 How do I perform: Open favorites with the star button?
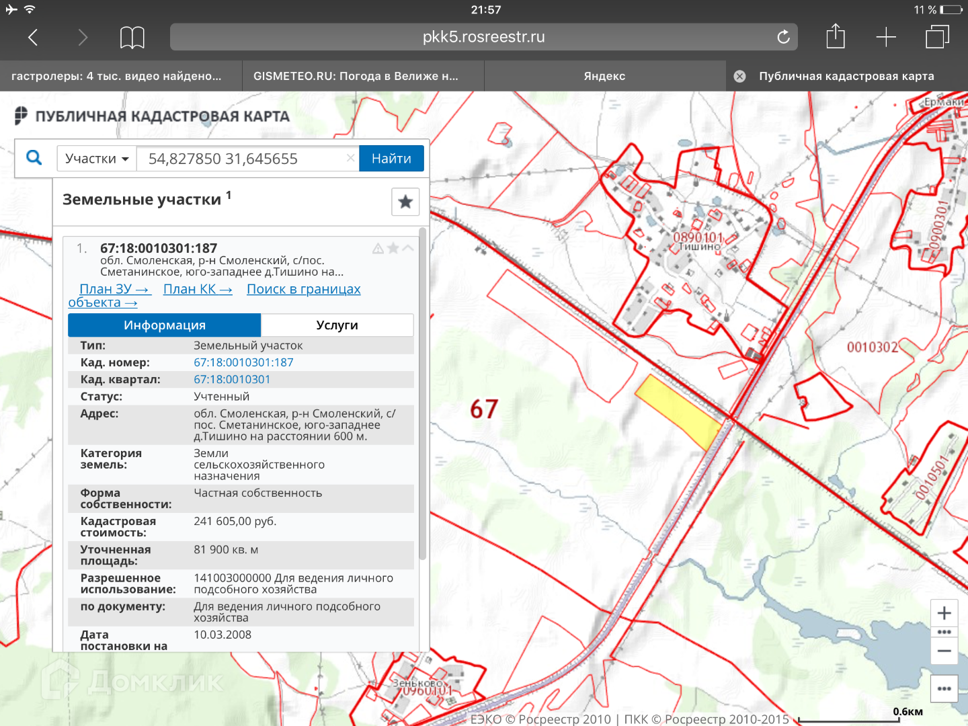click(x=405, y=202)
